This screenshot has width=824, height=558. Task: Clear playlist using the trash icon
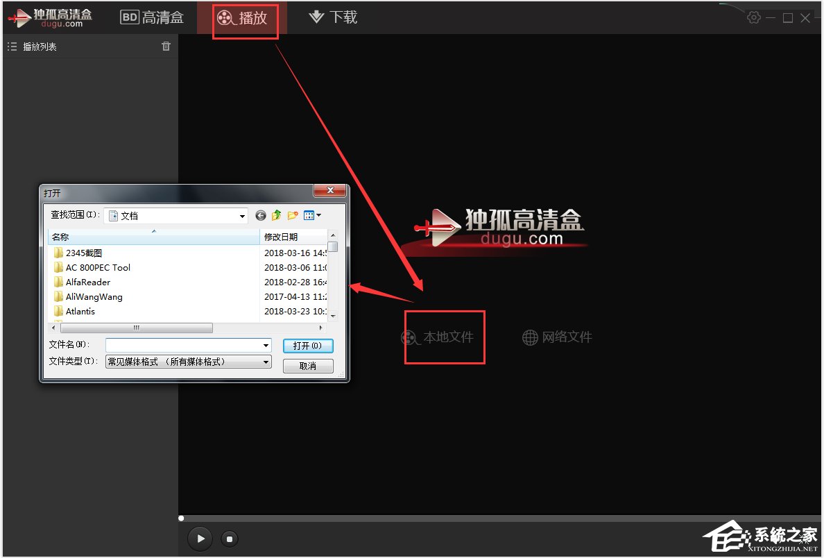[x=166, y=46]
